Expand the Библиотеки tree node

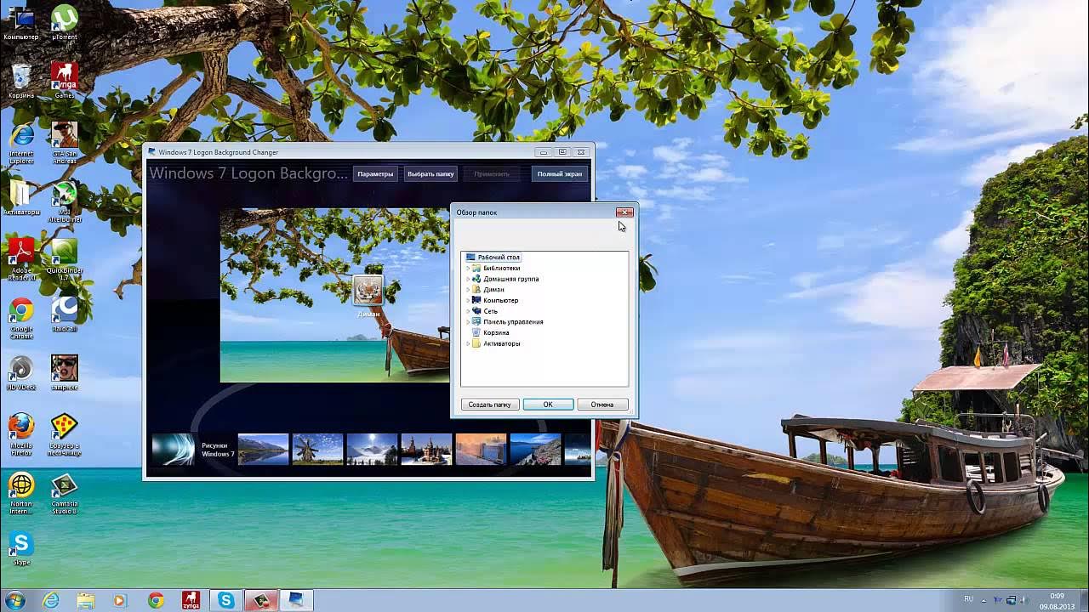pos(468,269)
